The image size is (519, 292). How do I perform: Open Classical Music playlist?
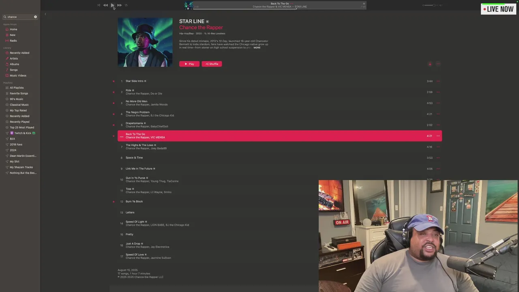point(19,105)
